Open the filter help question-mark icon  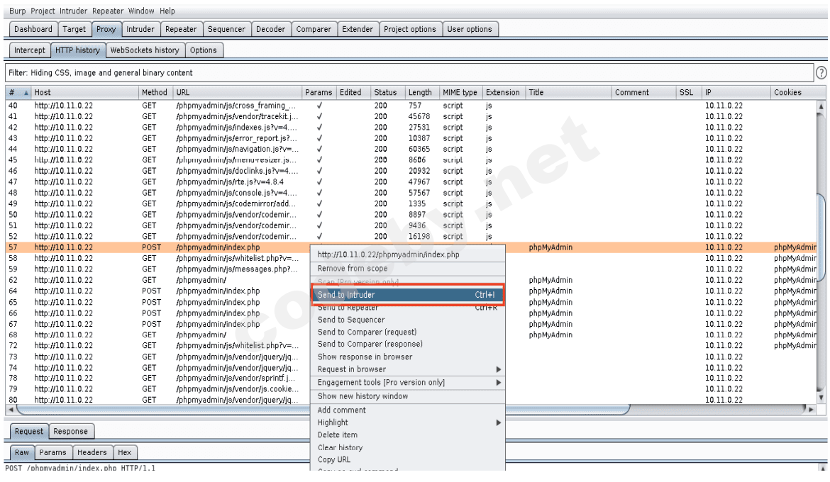click(821, 73)
